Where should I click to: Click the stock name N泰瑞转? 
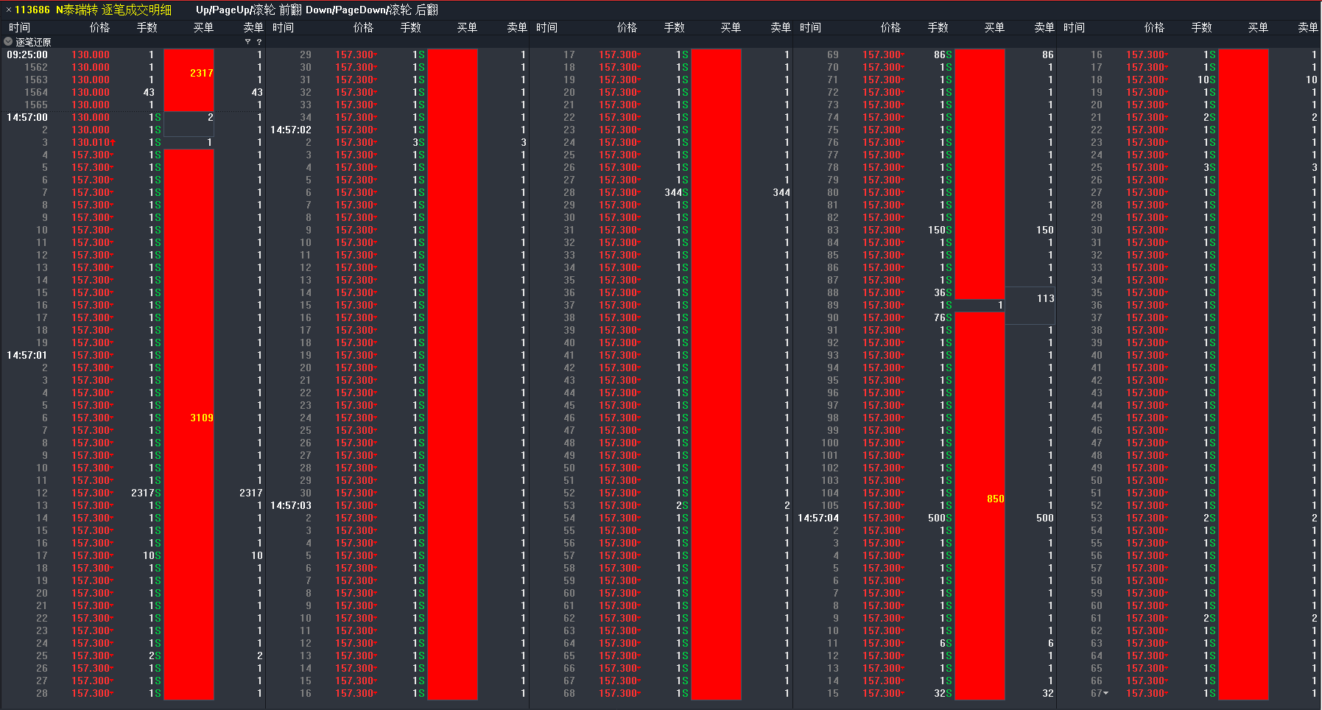pos(77,10)
